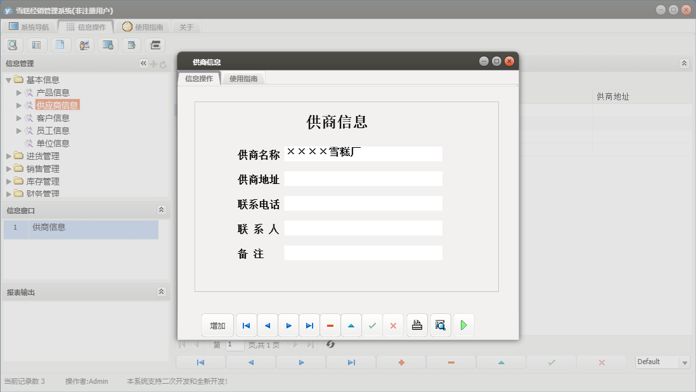
Task: Run the green arrow action in the dialog
Action: click(x=463, y=325)
